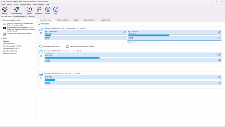This screenshot has width=225, height=127.
Task: Switch to the Aufgabenstatus tab
Action: coord(105,20)
